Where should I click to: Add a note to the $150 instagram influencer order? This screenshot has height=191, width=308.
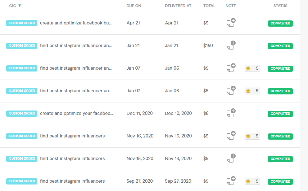coord(231,45)
